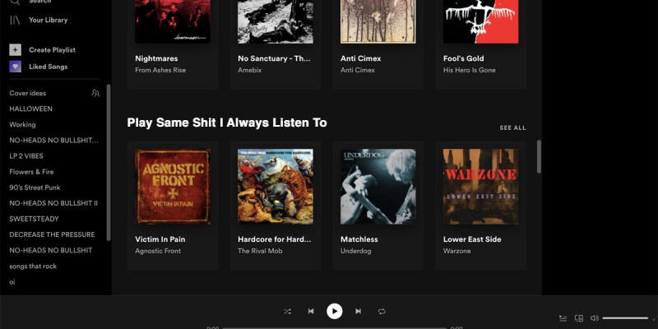
Task: Open the Anti Cimex album cover
Action: pyautogui.click(x=378, y=21)
